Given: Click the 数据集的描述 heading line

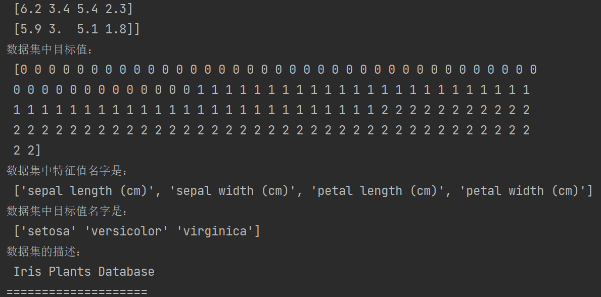Looking at the screenshot, I should coord(43,252).
